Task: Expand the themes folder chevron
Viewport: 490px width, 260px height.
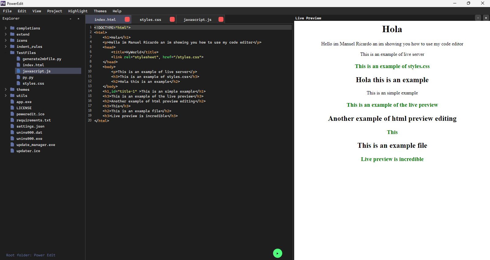Action: coord(6,89)
